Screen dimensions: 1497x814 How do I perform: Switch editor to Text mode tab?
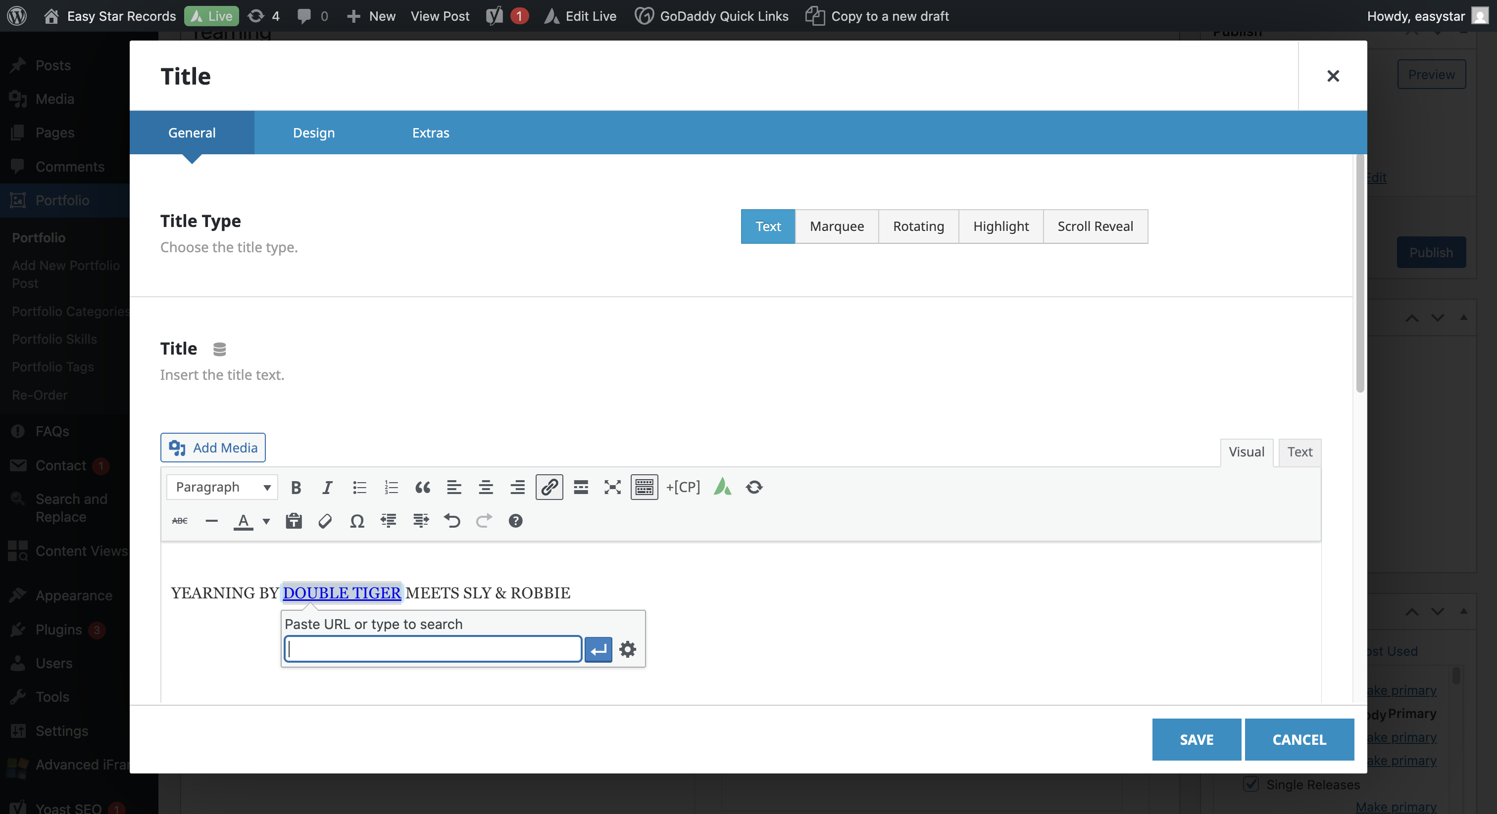point(1299,452)
